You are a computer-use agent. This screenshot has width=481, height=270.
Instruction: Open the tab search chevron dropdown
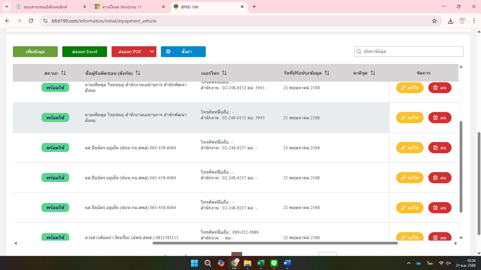[7, 7]
